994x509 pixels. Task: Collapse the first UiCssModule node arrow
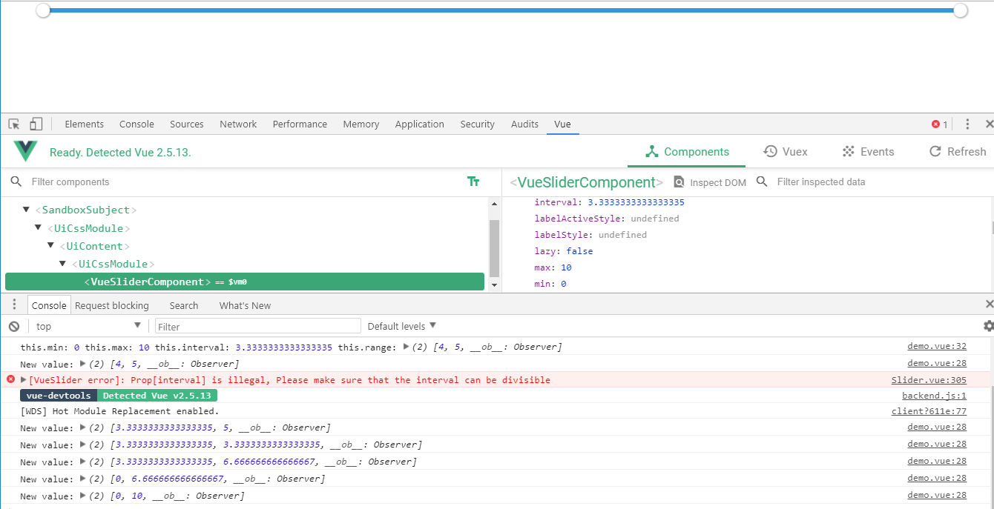(39, 227)
